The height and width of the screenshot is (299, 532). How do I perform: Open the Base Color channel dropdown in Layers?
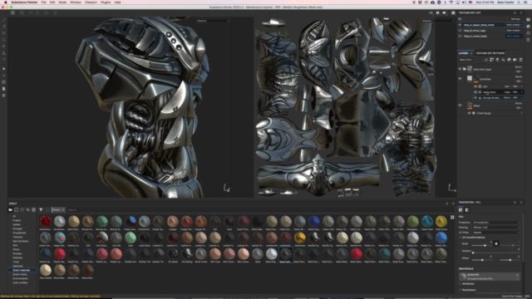point(467,60)
